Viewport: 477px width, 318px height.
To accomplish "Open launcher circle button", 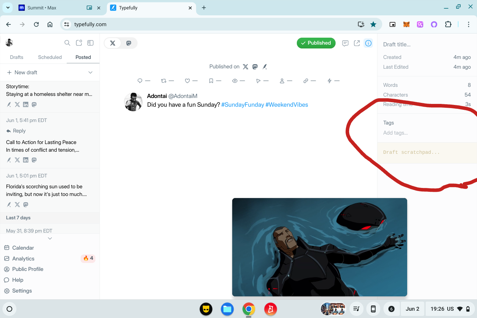I will (x=9, y=309).
